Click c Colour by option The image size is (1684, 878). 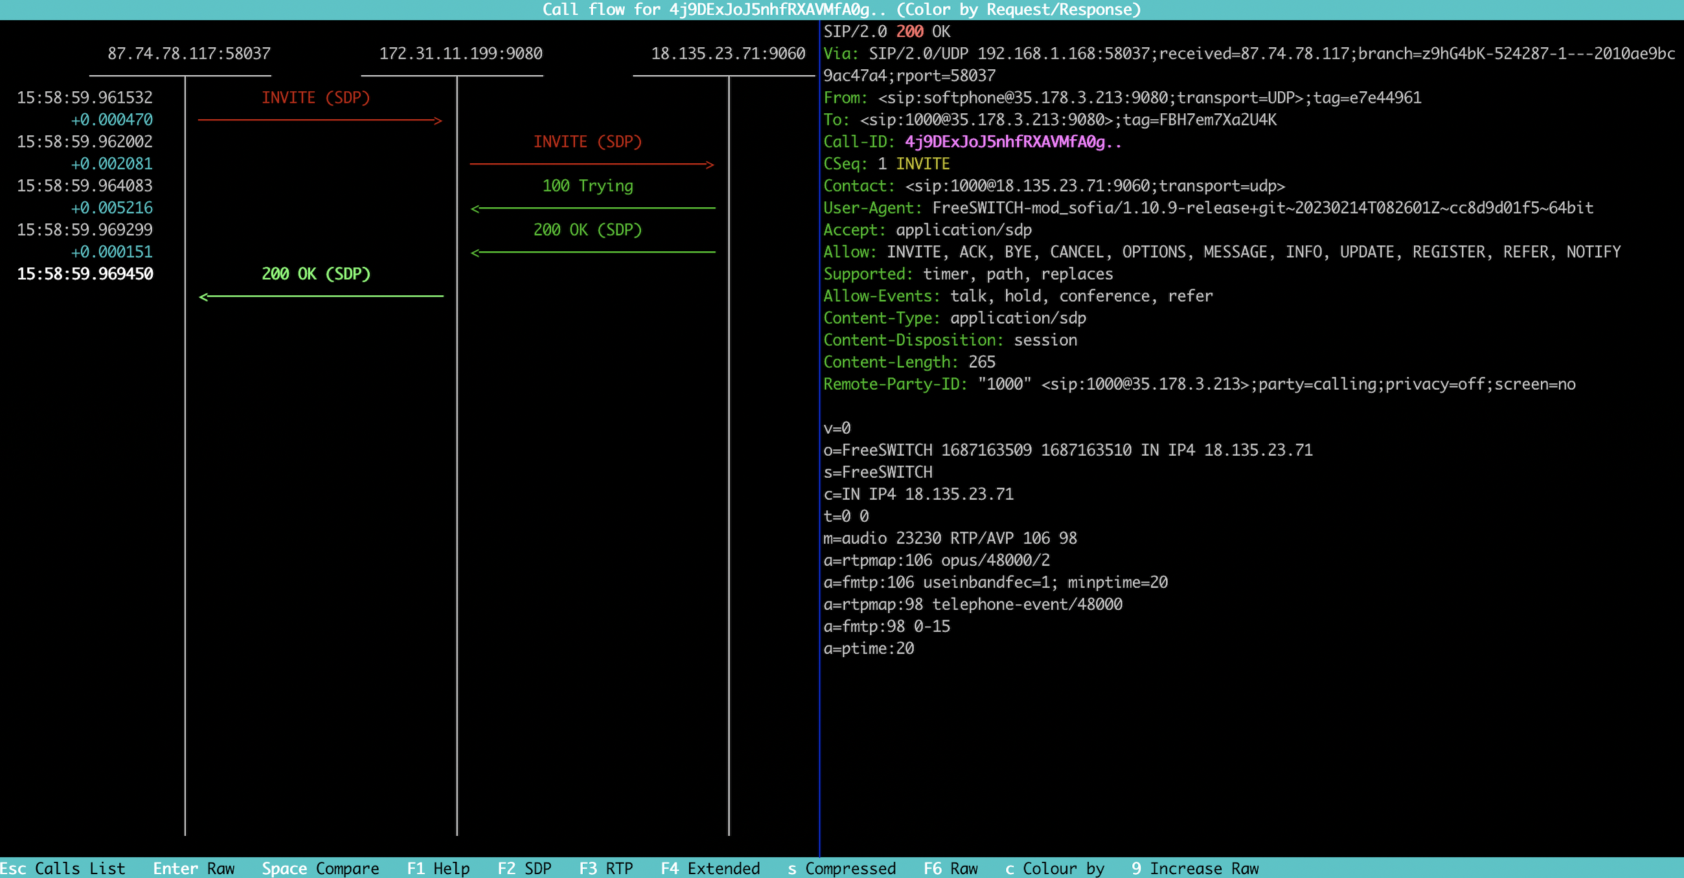1054,868
